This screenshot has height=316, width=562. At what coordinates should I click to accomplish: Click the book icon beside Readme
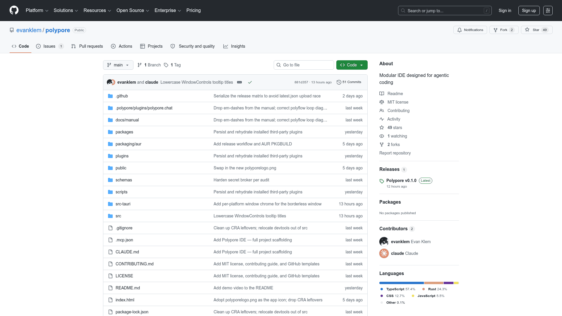[382, 94]
